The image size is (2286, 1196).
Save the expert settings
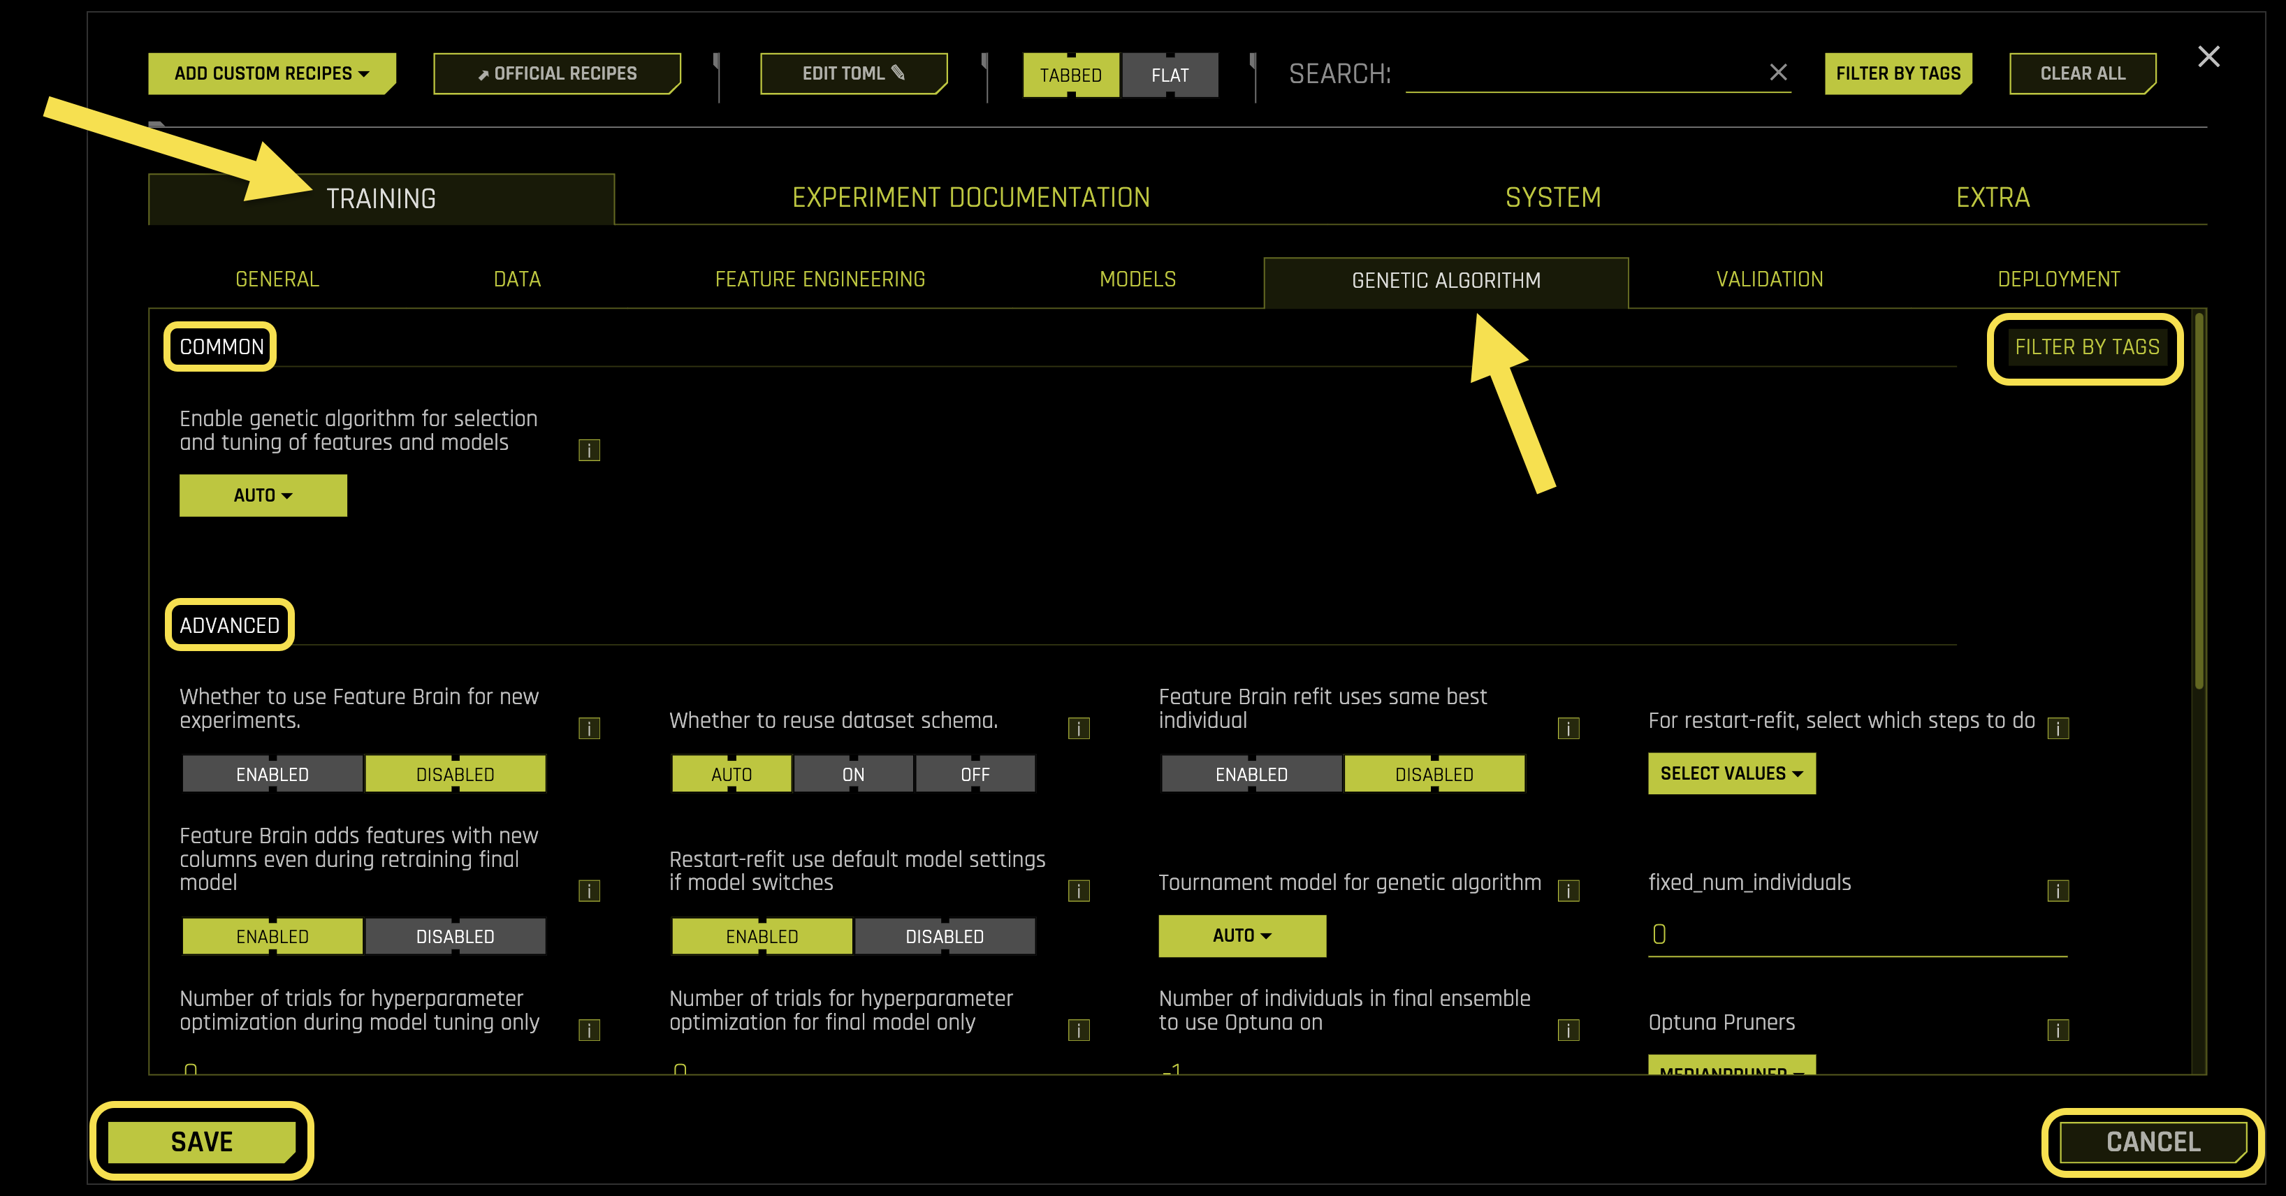point(201,1142)
